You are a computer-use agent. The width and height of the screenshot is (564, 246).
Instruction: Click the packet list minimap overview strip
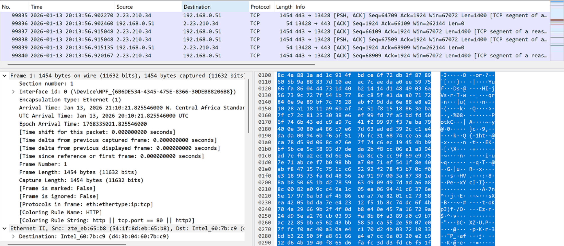pyautogui.click(x=557, y=30)
